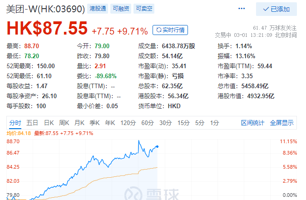This screenshot has width=306, height=200.
Task: Click the current price HK$87.55
Action: 47,29
